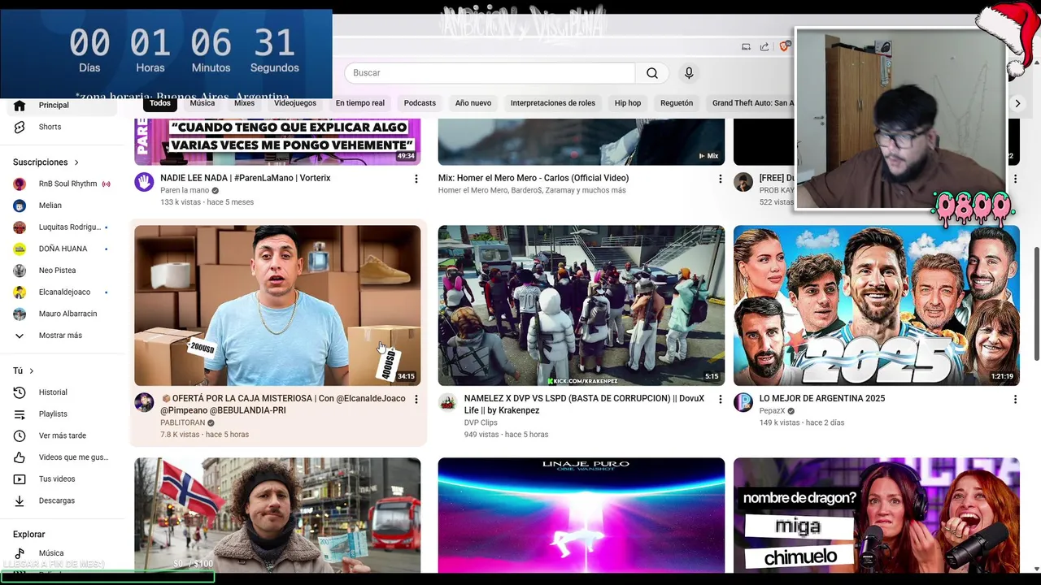
Task: Play the nombre de dragon thumbnail
Action: click(x=877, y=515)
